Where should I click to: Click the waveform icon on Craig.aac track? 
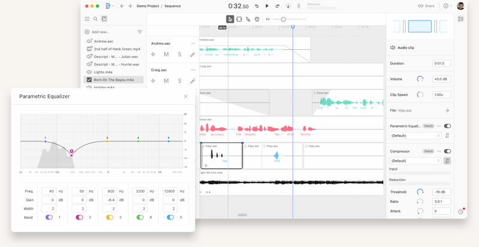pyautogui.click(x=153, y=81)
